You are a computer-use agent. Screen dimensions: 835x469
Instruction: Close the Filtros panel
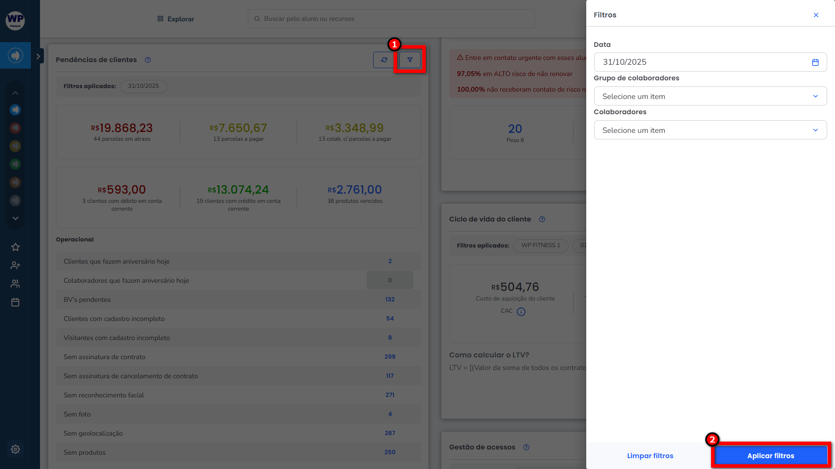pyautogui.click(x=816, y=15)
